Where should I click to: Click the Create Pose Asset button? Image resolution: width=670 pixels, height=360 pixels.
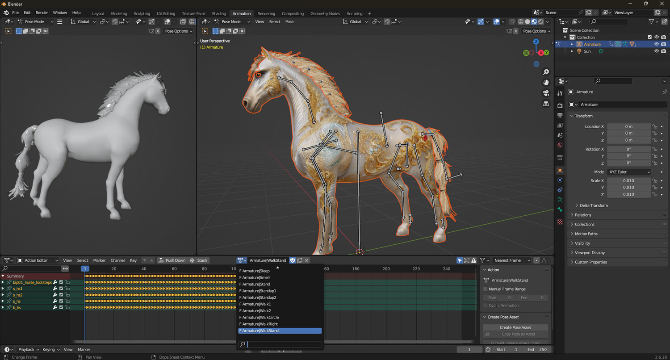[515, 327]
